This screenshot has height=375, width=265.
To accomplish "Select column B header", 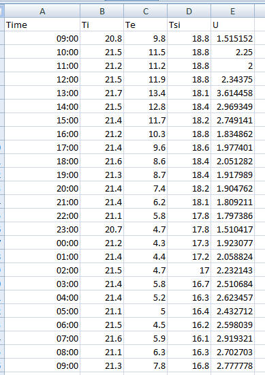I will coord(102,11).
